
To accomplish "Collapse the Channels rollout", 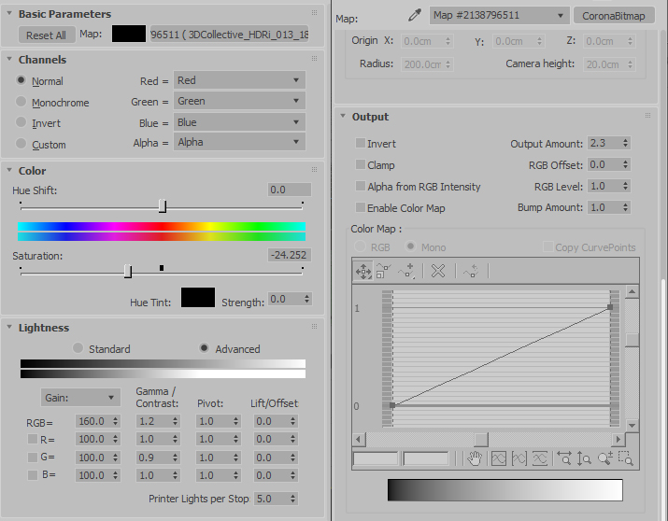I will coord(9,59).
